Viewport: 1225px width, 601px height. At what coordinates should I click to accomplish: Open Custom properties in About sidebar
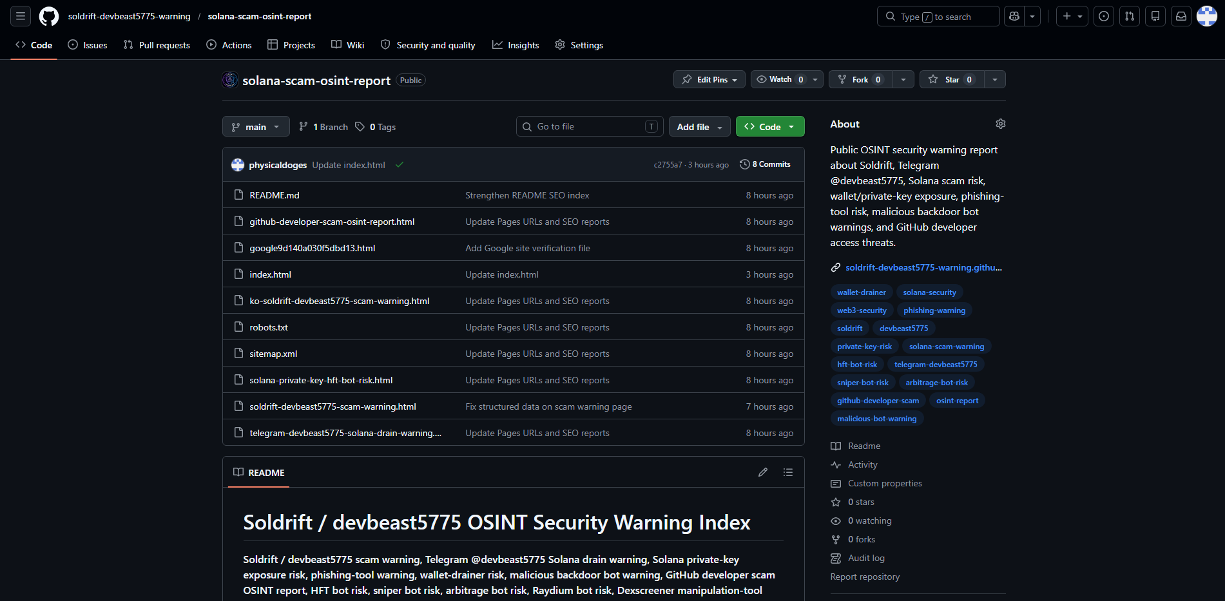click(x=885, y=483)
